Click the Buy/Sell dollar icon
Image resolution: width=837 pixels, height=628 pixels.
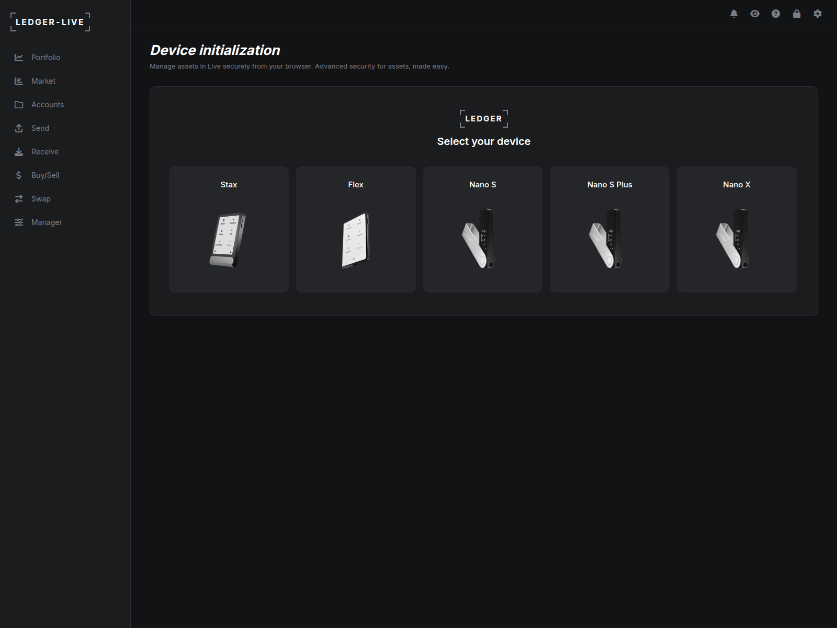tap(19, 175)
